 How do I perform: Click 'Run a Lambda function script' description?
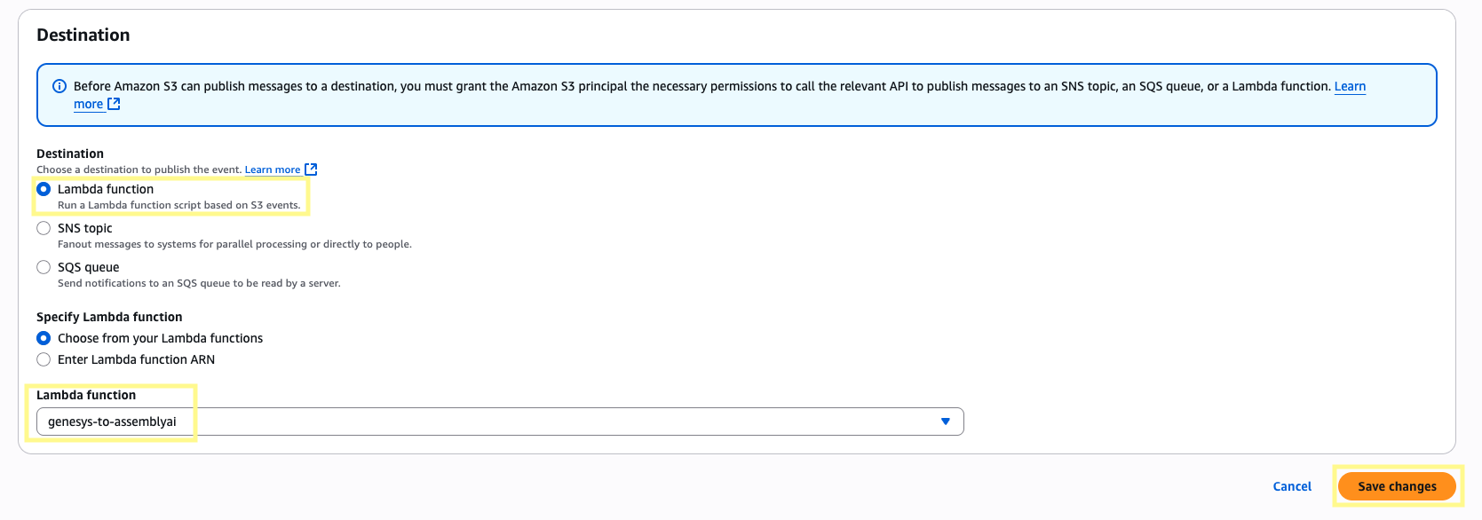pyautogui.click(x=178, y=205)
